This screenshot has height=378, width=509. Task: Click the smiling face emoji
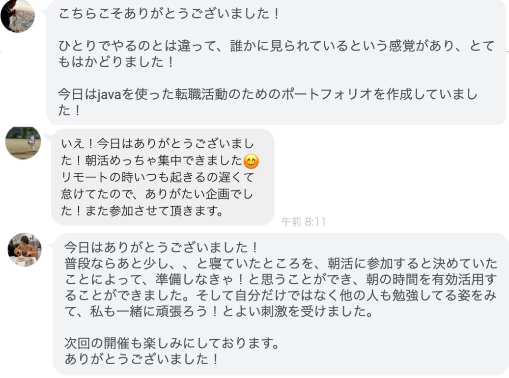pyautogui.click(x=251, y=161)
